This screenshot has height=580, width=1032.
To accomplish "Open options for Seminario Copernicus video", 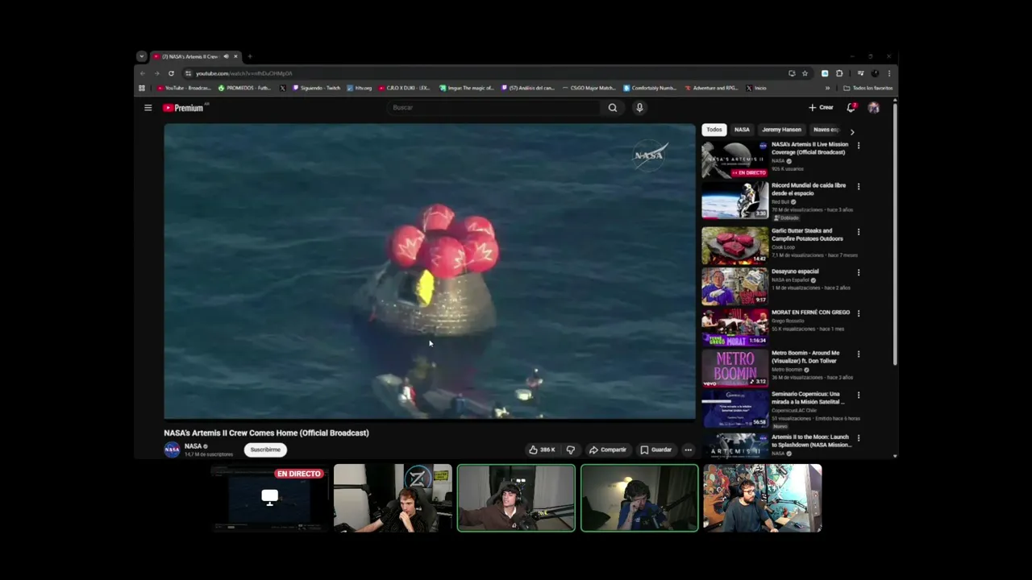I will (x=859, y=396).
